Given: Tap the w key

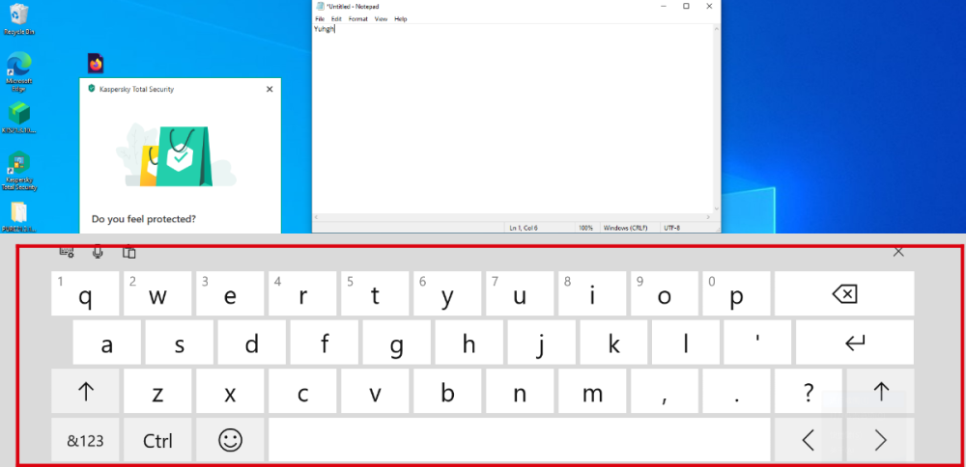Looking at the screenshot, I should point(157,294).
